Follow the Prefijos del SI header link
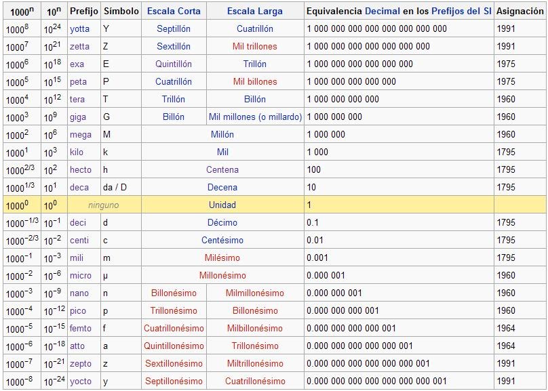Image resolution: width=548 pixels, height=391 pixels. coord(462,11)
